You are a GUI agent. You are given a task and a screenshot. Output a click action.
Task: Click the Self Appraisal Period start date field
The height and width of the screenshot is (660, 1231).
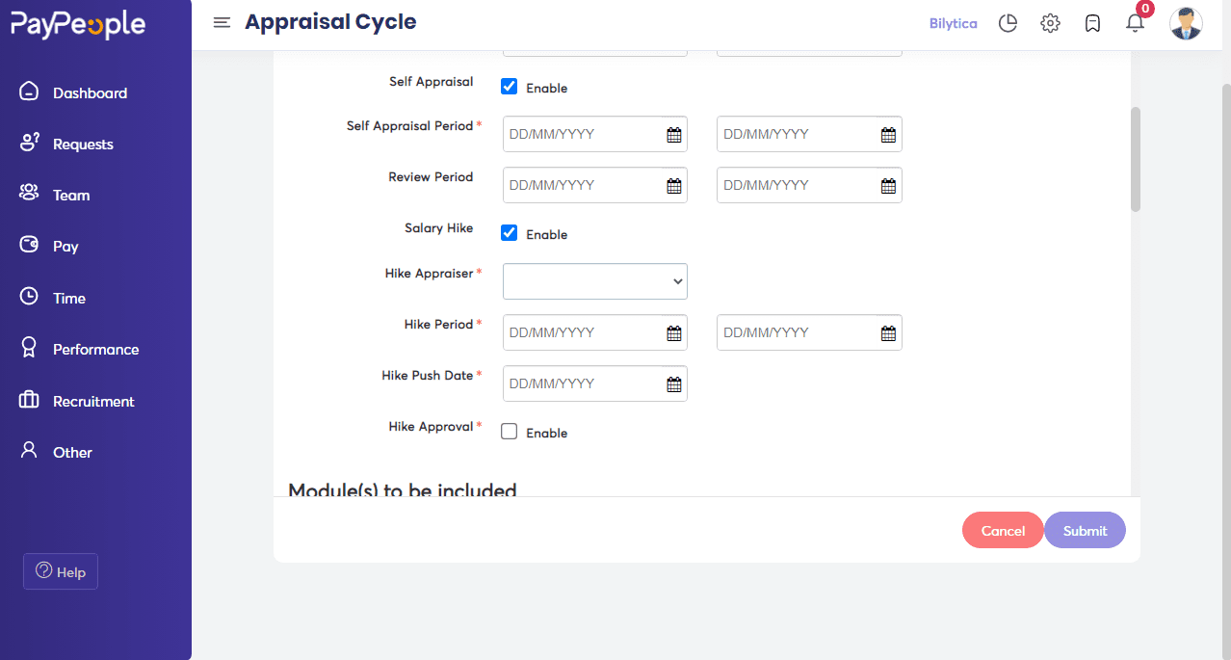pos(595,134)
